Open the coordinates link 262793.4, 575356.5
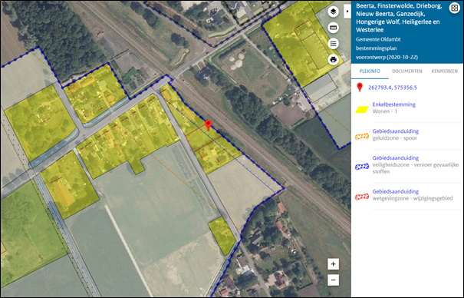The width and height of the screenshot is (464, 298). [x=393, y=88]
